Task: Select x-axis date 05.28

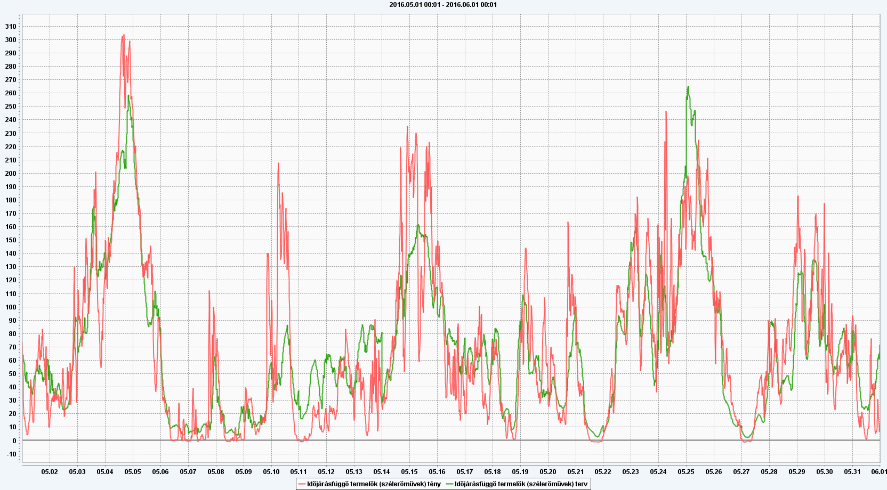Action: 769,472
